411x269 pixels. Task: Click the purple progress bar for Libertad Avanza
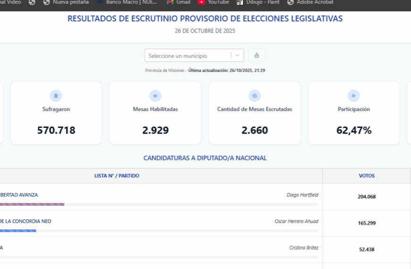pyautogui.click(x=32, y=204)
